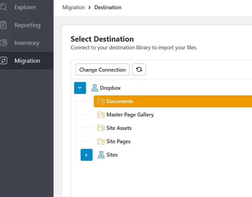The image size is (252, 197).
Task: Go to the Reporting section
Action: [x=27, y=25]
